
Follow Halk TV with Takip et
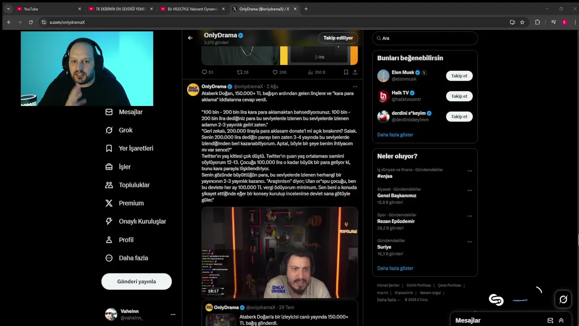459,96
